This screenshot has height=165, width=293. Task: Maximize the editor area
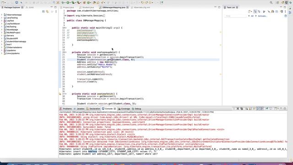pyautogui.click(x=219, y=7)
